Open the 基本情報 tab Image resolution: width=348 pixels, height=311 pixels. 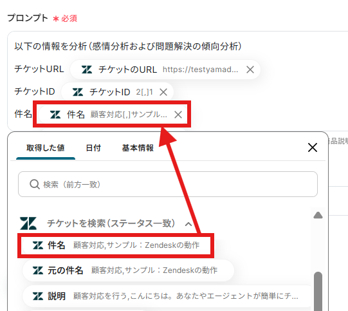point(138,148)
